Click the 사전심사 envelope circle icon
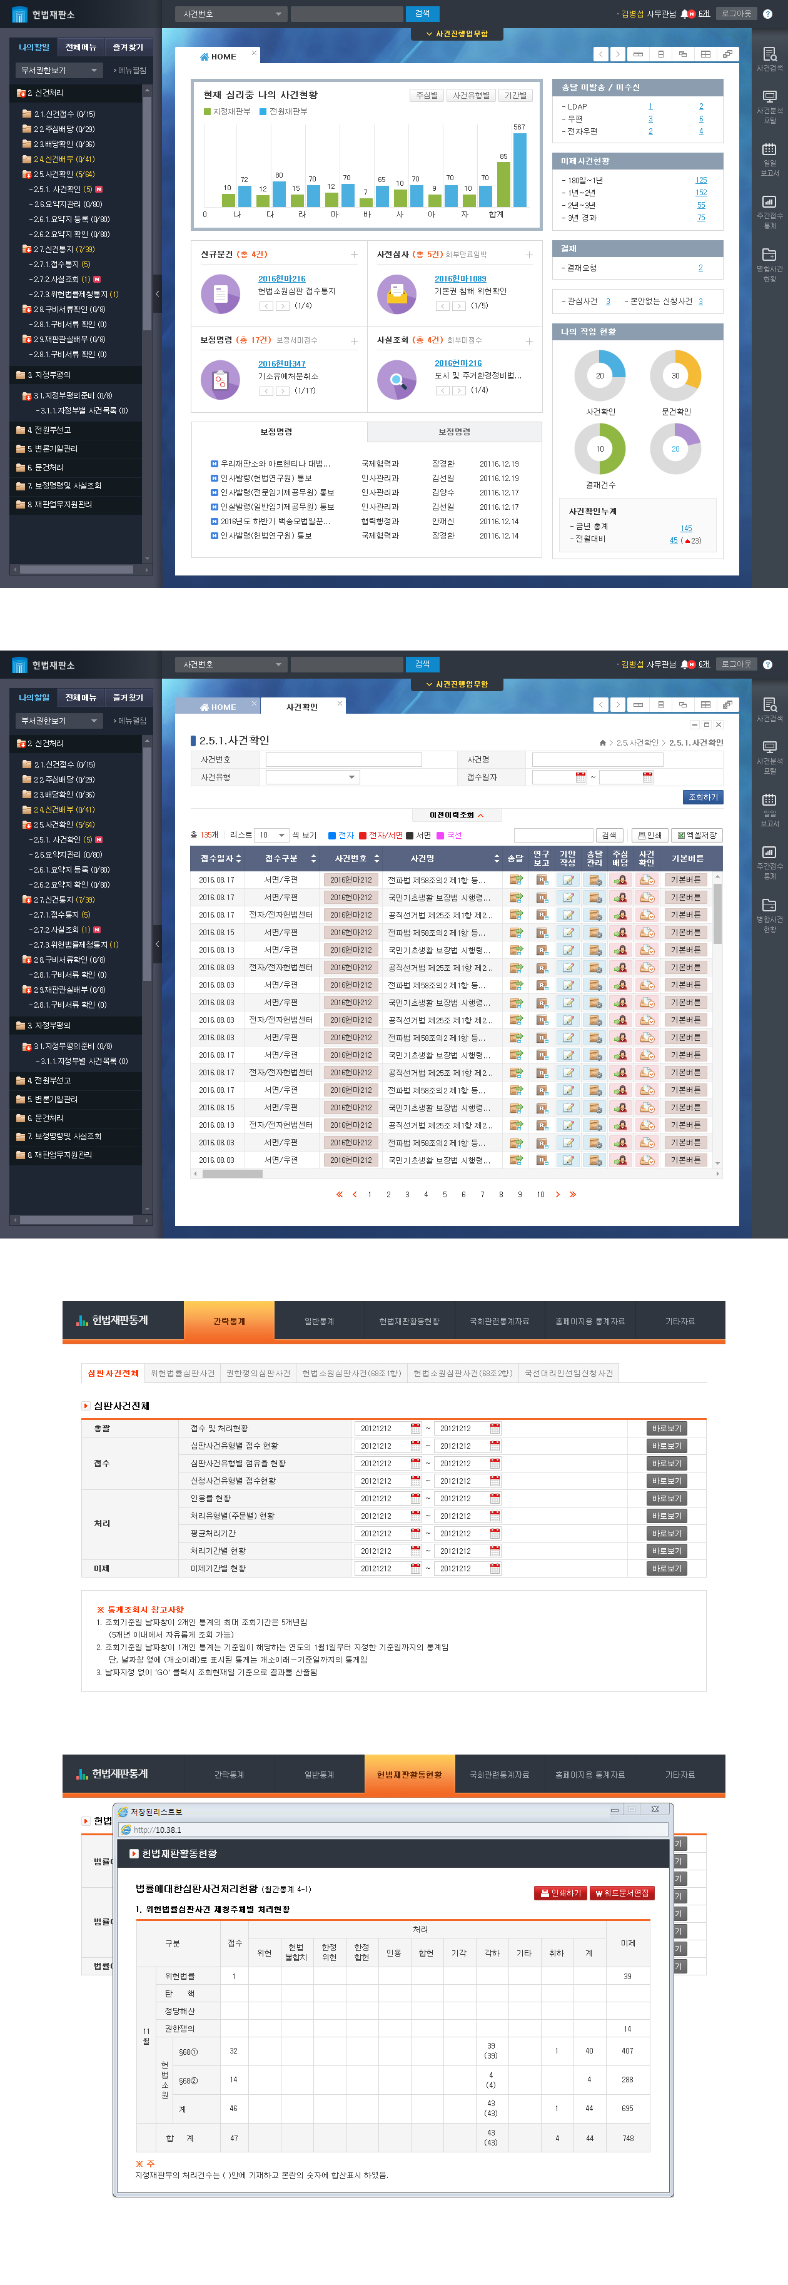Viewport: 788px width, 2285px height. 397,295
